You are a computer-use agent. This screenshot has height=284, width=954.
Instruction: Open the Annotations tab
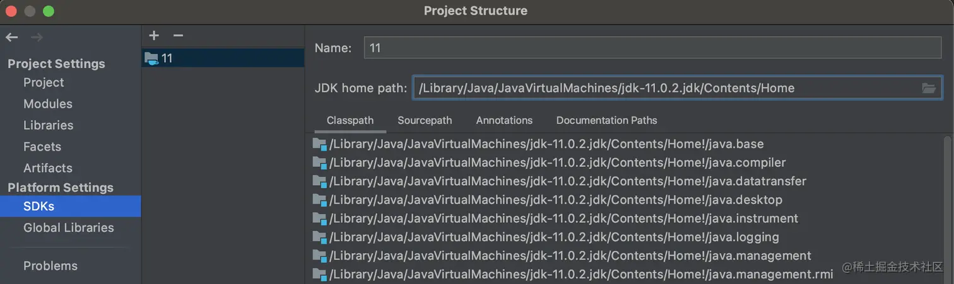click(504, 120)
